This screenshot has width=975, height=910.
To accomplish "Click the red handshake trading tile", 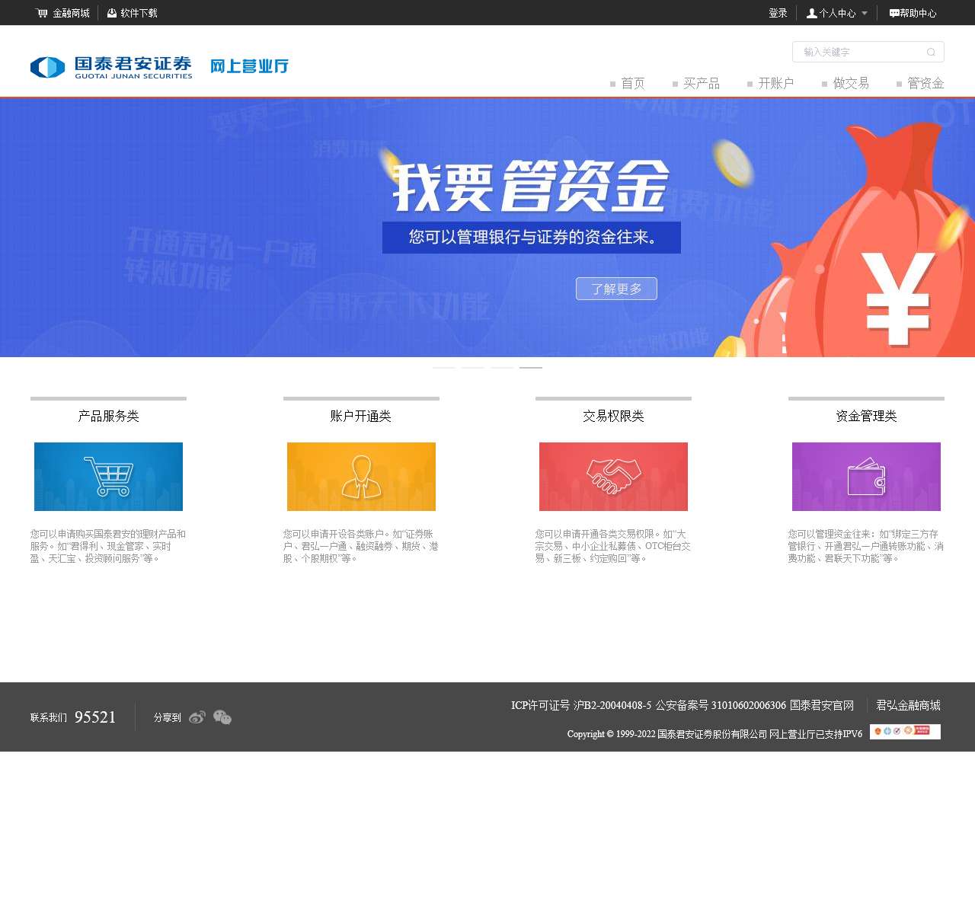I will coord(613,477).
